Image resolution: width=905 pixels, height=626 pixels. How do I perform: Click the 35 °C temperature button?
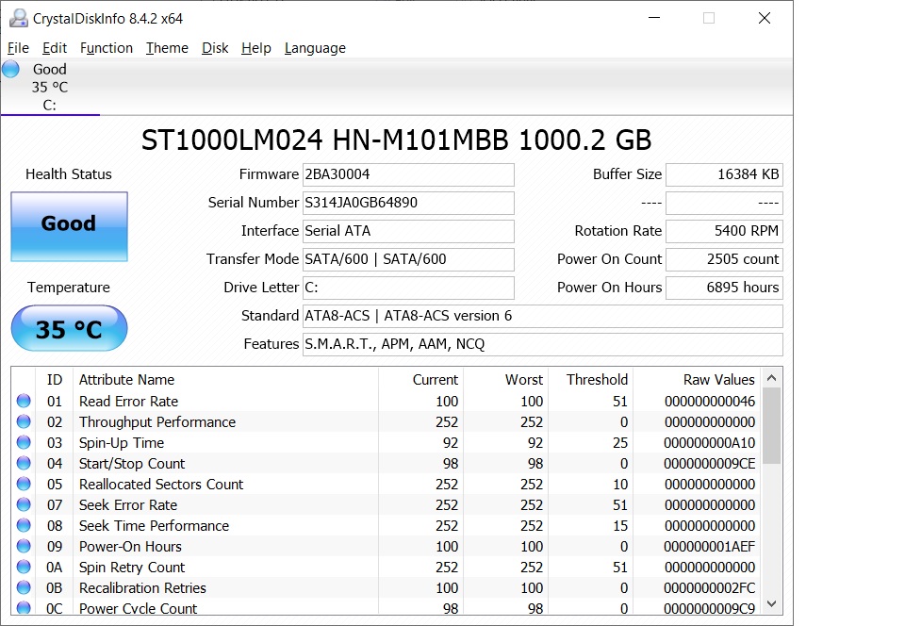point(69,328)
